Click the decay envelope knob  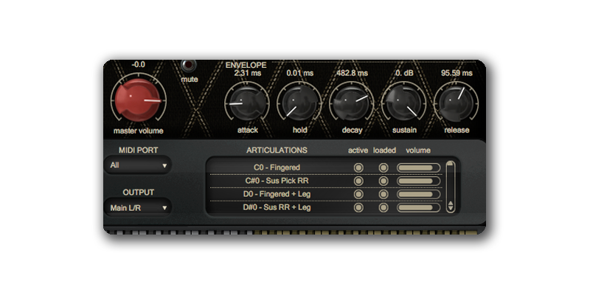pyautogui.click(x=348, y=104)
